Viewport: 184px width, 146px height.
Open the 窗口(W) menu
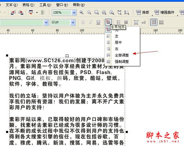pyautogui.click(x=62, y=5)
